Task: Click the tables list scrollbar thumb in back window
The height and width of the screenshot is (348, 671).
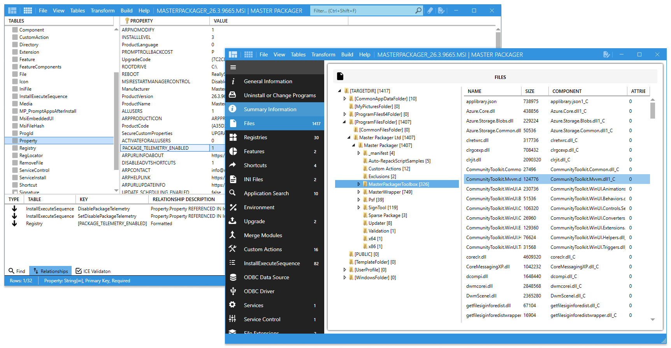Action: 116,121
